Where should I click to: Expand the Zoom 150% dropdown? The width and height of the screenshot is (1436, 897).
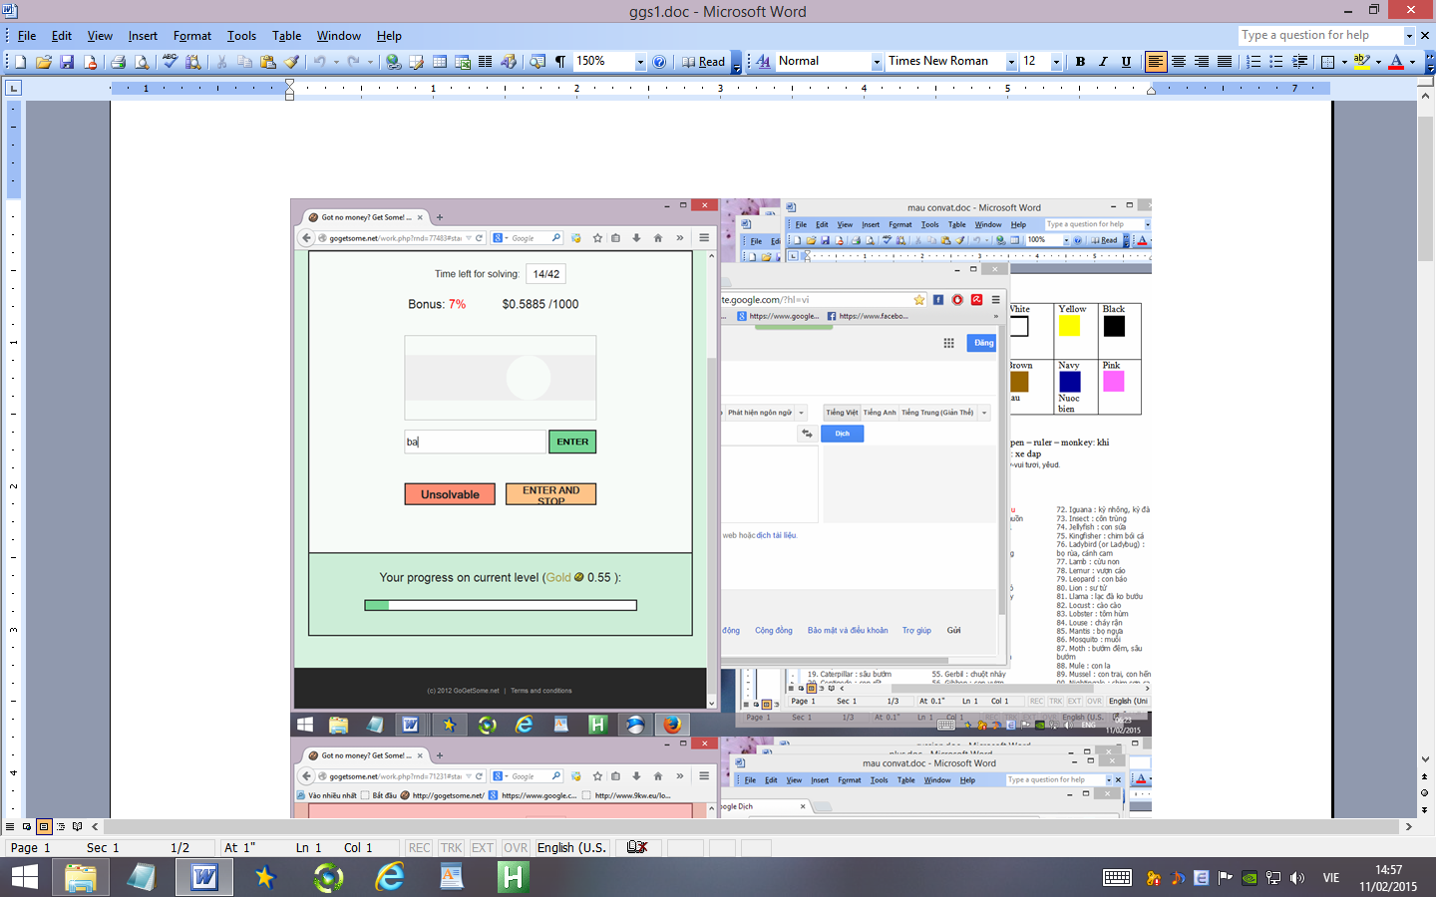(x=640, y=62)
